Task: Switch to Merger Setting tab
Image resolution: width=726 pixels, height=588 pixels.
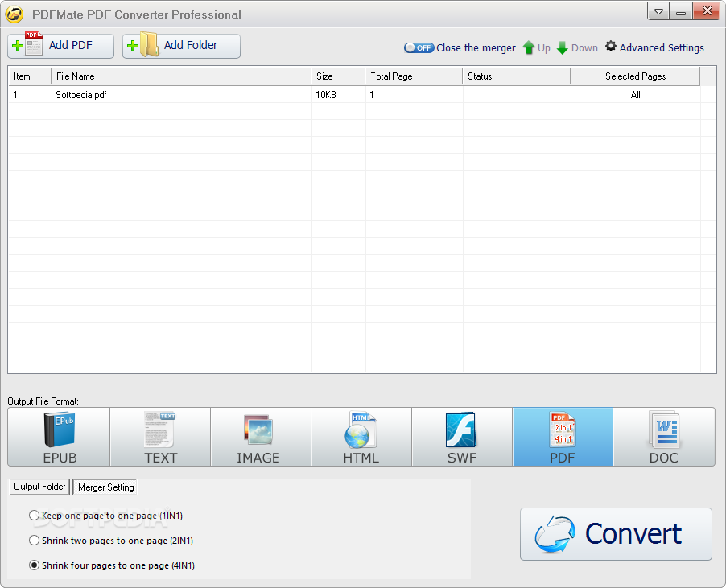Action: pos(105,487)
